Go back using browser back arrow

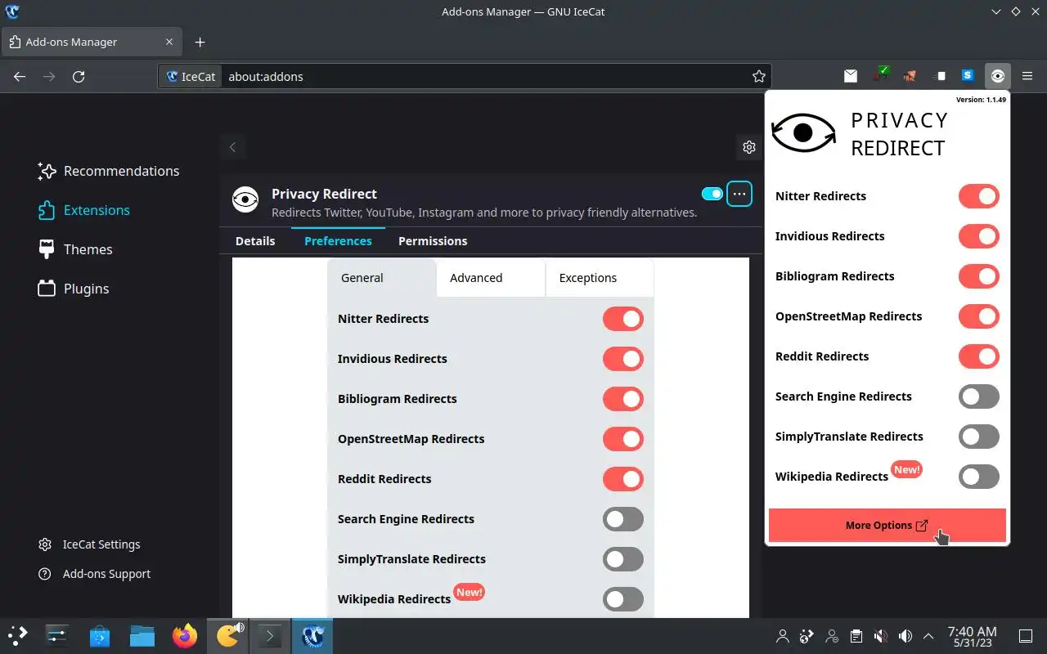coord(20,76)
